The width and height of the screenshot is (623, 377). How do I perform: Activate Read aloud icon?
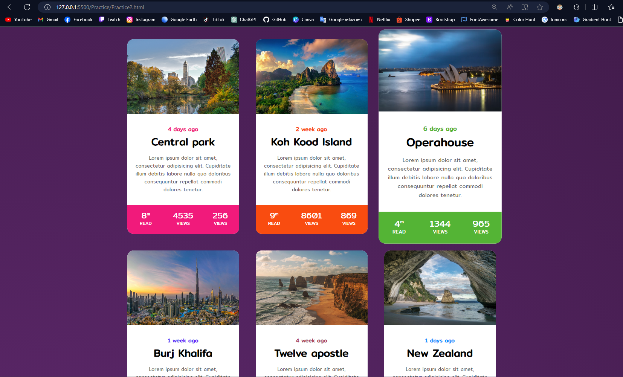pos(510,7)
